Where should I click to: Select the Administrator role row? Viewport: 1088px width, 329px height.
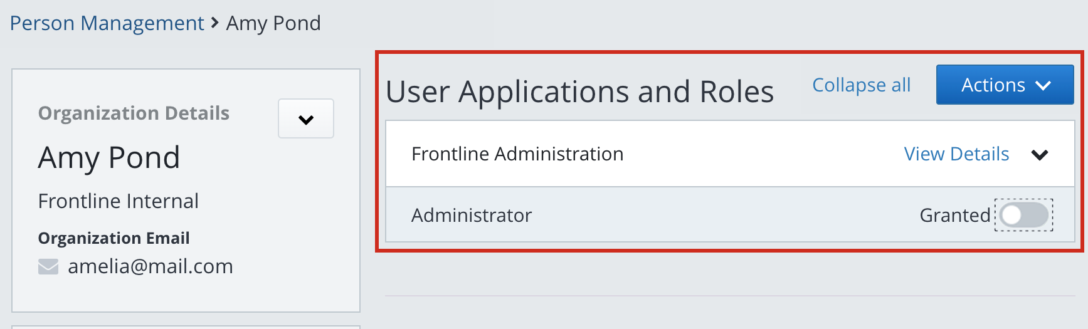point(472,216)
